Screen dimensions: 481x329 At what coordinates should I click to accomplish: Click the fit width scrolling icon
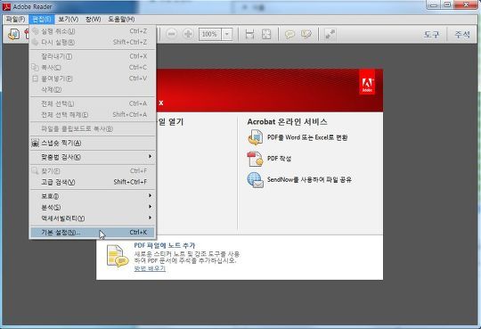[x=249, y=34]
